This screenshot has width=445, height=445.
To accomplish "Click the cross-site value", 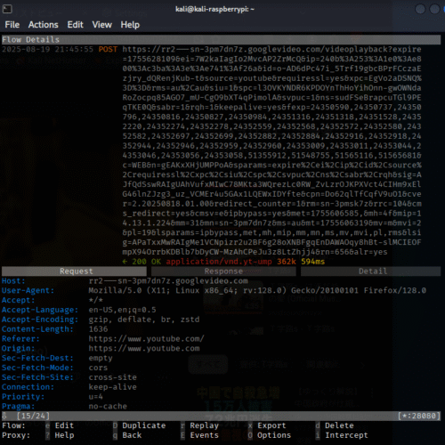I will 113,377.
